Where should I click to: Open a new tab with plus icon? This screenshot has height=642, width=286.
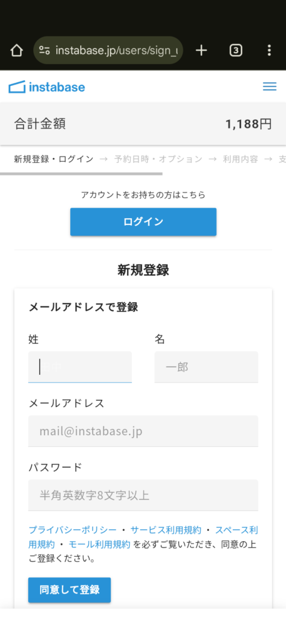tap(202, 50)
